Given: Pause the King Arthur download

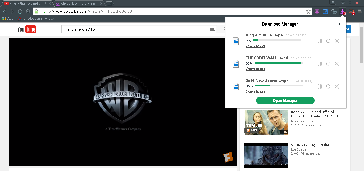Looking at the screenshot, I should 320,41.
